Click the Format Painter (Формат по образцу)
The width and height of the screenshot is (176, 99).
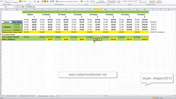point(11,2)
